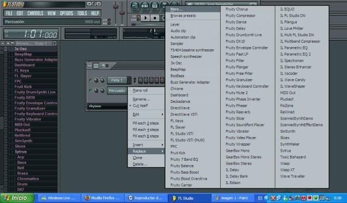Viewport: 347px width, 203px height.
Task: Pick Sytrus from replace plugin list
Action: pyautogui.click(x=302, y=150)
